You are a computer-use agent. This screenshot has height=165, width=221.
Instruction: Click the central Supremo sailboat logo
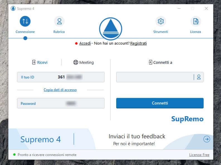click(111, 29)
